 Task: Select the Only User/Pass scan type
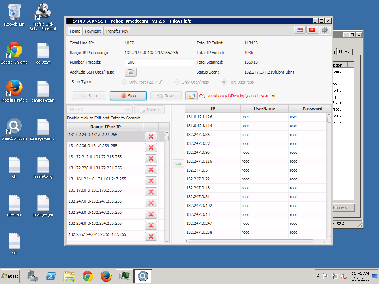coord(177,82)
